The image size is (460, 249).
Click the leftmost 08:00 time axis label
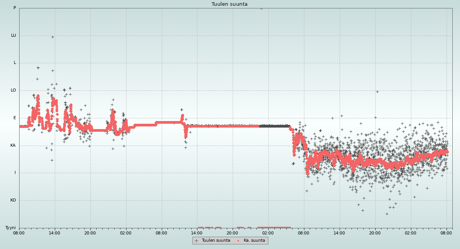(19, 233)
